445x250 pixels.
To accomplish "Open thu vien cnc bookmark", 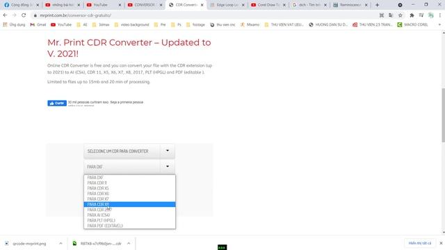I will [x=222, y=25].
